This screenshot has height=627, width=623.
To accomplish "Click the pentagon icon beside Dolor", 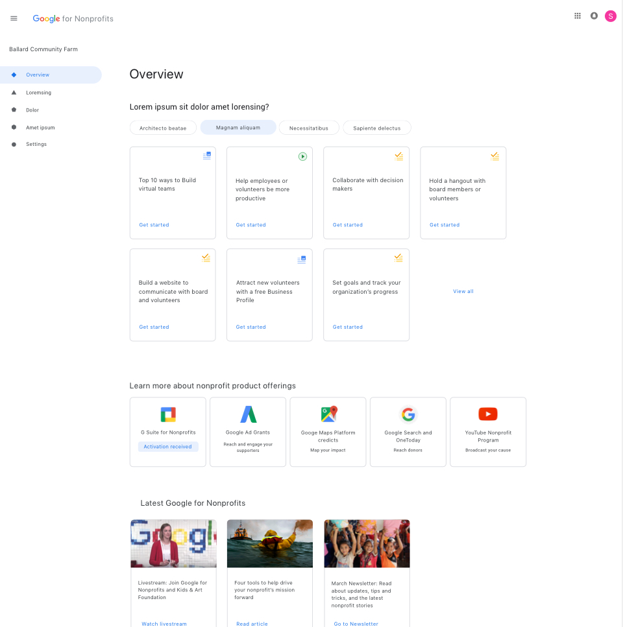I will coord(14,110).
